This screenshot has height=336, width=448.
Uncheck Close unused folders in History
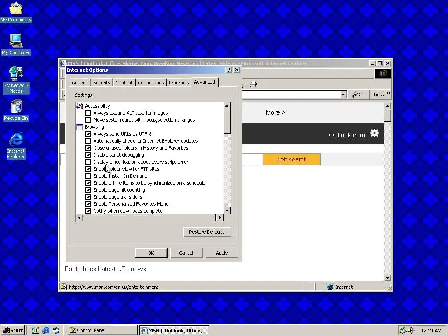[x=88, y=148]
